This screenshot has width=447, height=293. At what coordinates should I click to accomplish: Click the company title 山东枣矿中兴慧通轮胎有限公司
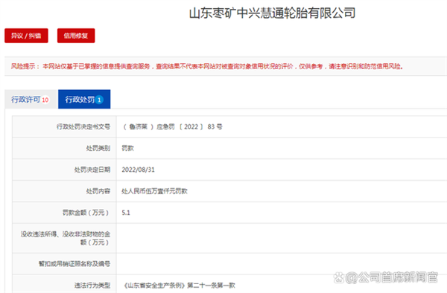pos(272,13)
